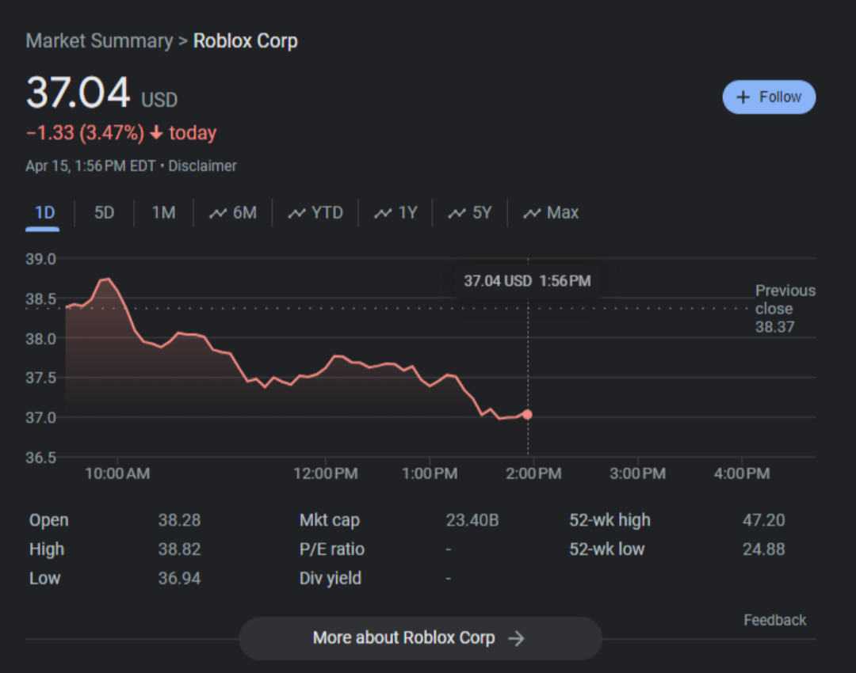Screen dimensions: 856x673
Task: Click the Open value 38.28
Action: click(180, 520)
